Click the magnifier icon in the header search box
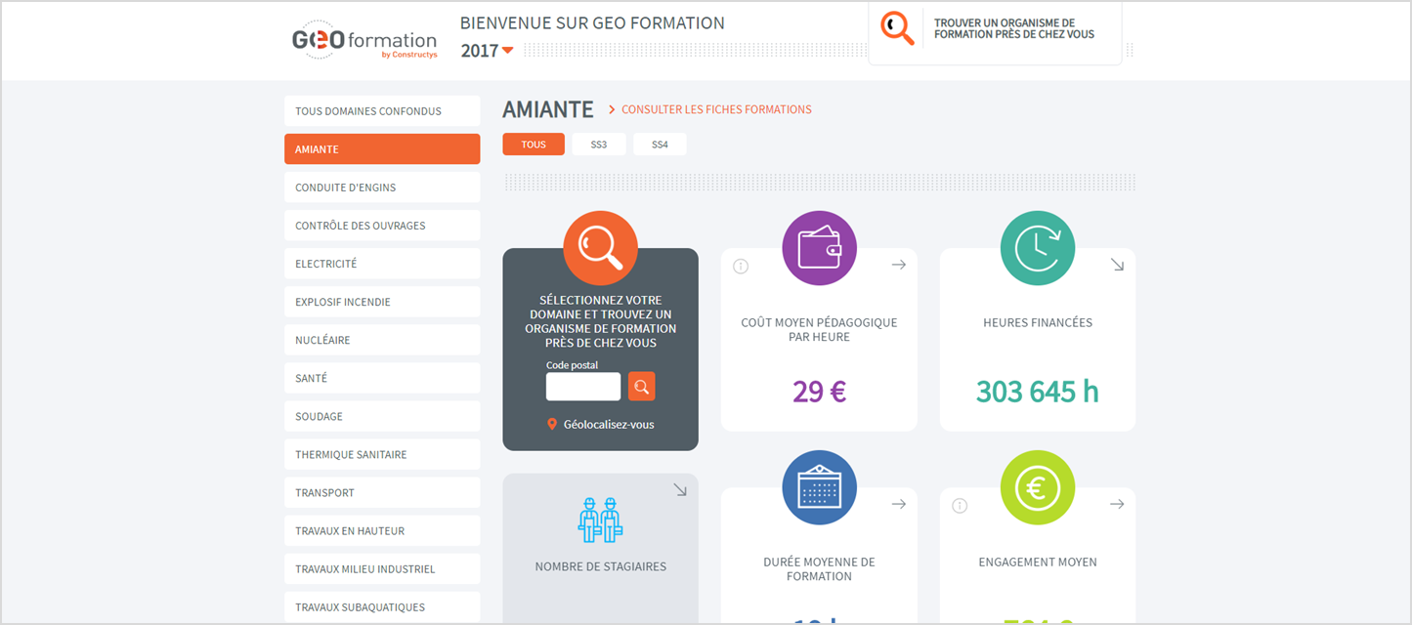The height and width of the screenshot is (625, 1412). tap(897, 28)
